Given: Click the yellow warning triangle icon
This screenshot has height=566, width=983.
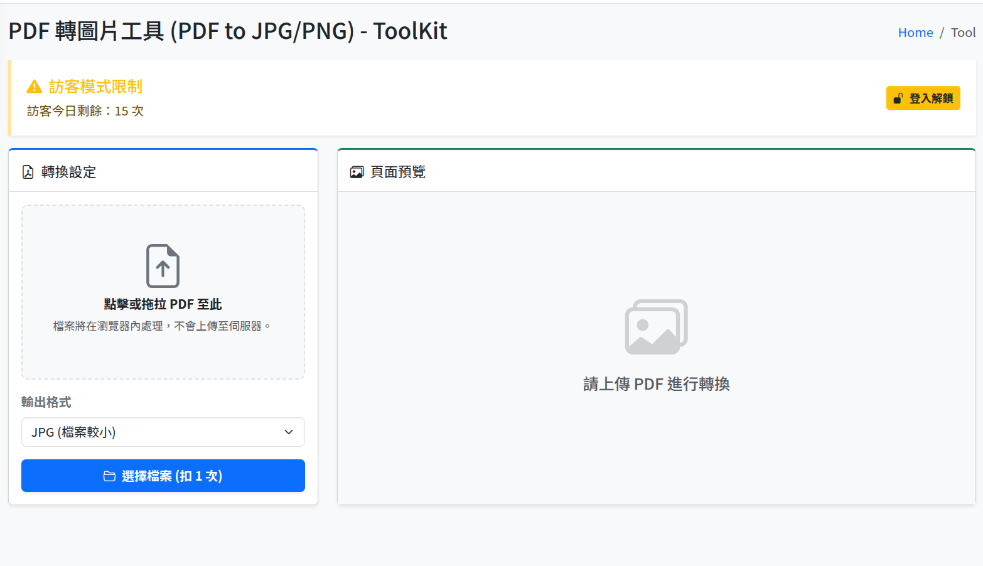Looking at the screenshot, I should 33,86.
